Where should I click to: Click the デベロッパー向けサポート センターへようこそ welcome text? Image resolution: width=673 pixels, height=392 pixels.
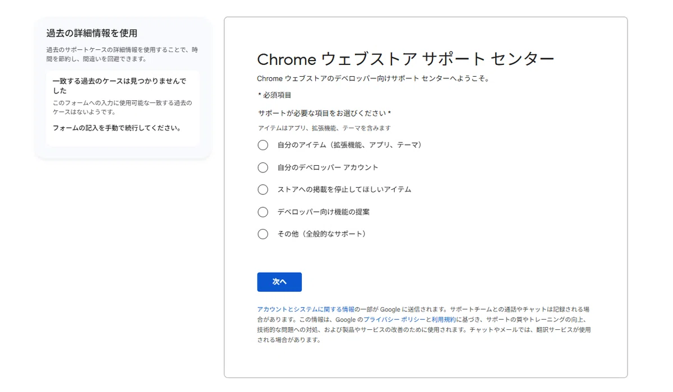coord(374,78)
